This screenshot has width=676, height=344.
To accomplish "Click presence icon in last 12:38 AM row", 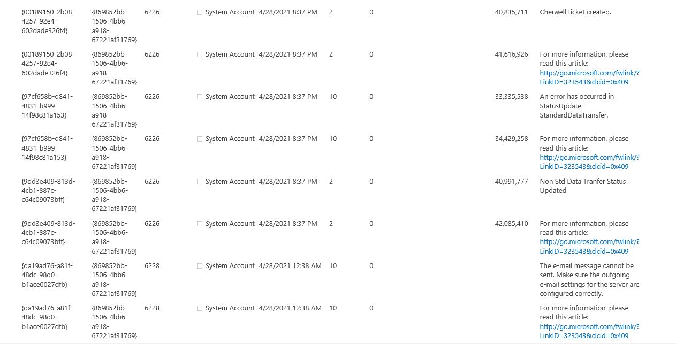I will [200, 308].
